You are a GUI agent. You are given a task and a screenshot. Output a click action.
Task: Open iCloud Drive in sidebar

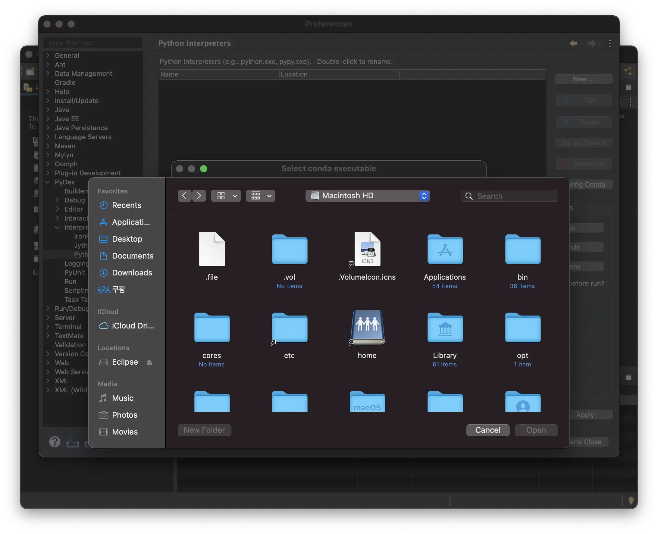(x=132, y=326)
